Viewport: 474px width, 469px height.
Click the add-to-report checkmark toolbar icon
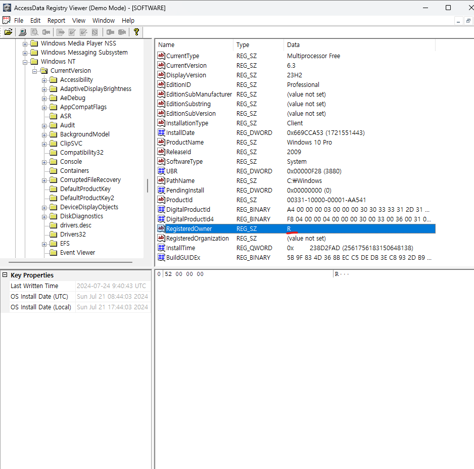pyautogui.click(x=72, y=32)
